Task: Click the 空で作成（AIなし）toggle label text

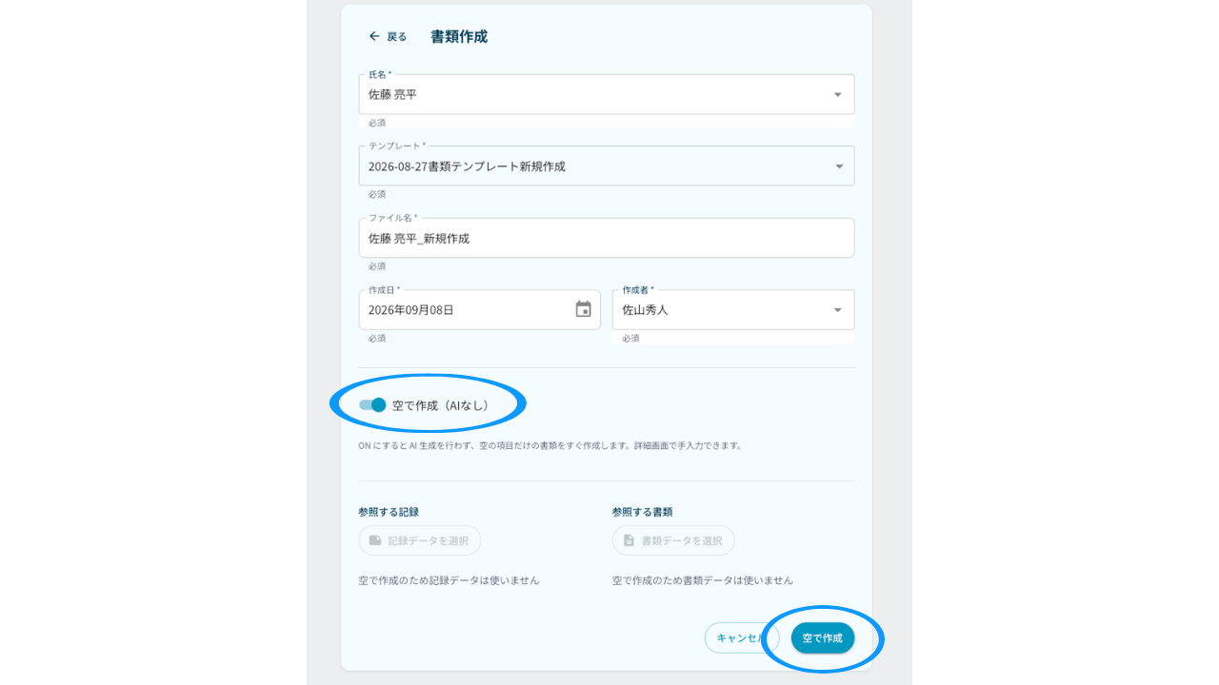Action: click(x=443, y=405)
